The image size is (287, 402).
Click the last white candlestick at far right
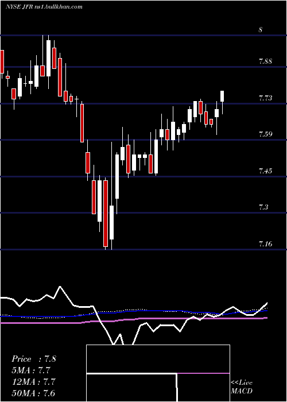click(222, 96)
